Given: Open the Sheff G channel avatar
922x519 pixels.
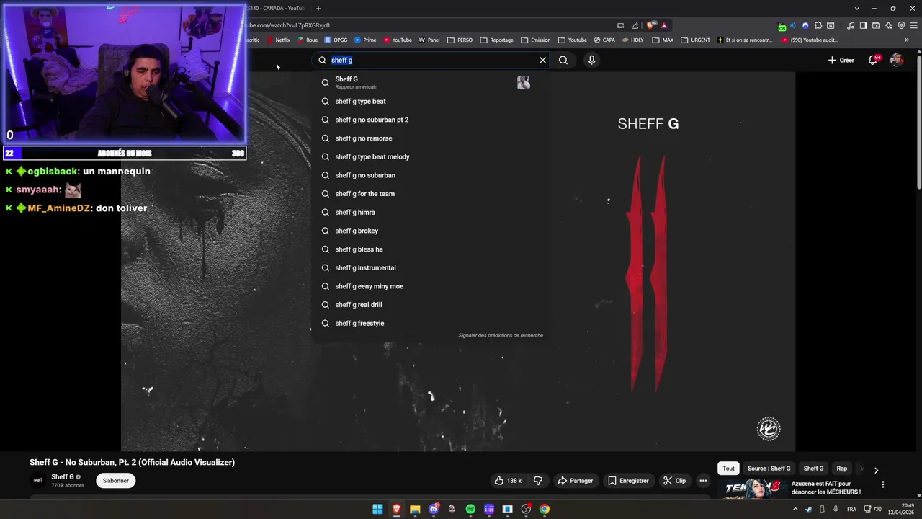Looking at the screenshot, I should pos(38,480).
